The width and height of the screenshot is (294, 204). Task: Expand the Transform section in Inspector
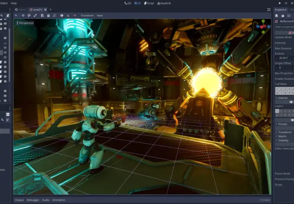click(x=284, y=132)
